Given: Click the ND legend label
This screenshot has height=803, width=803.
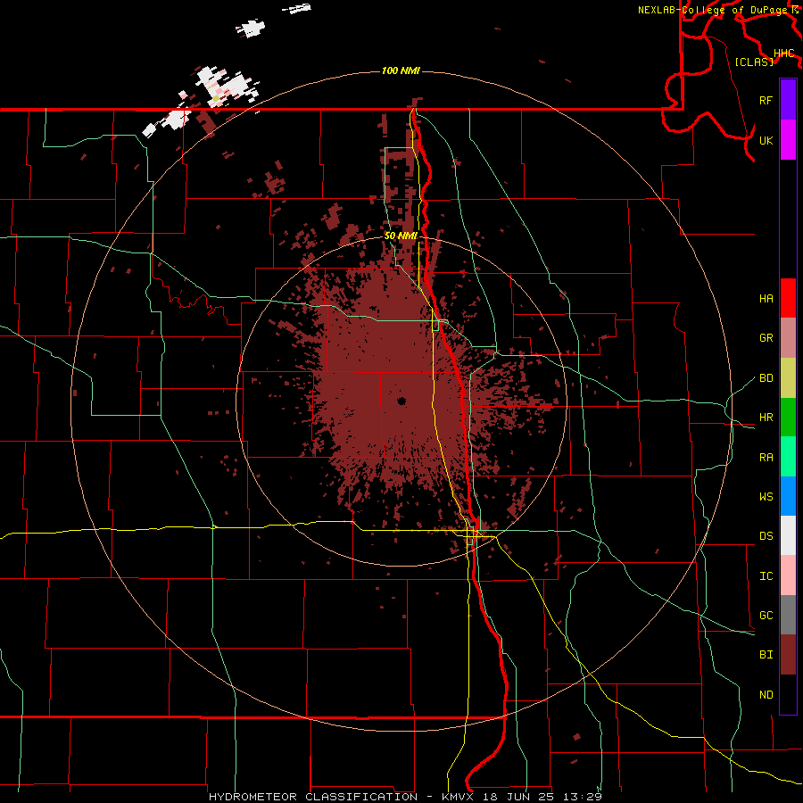Looking at the screenshot, I should click(766, 694).
